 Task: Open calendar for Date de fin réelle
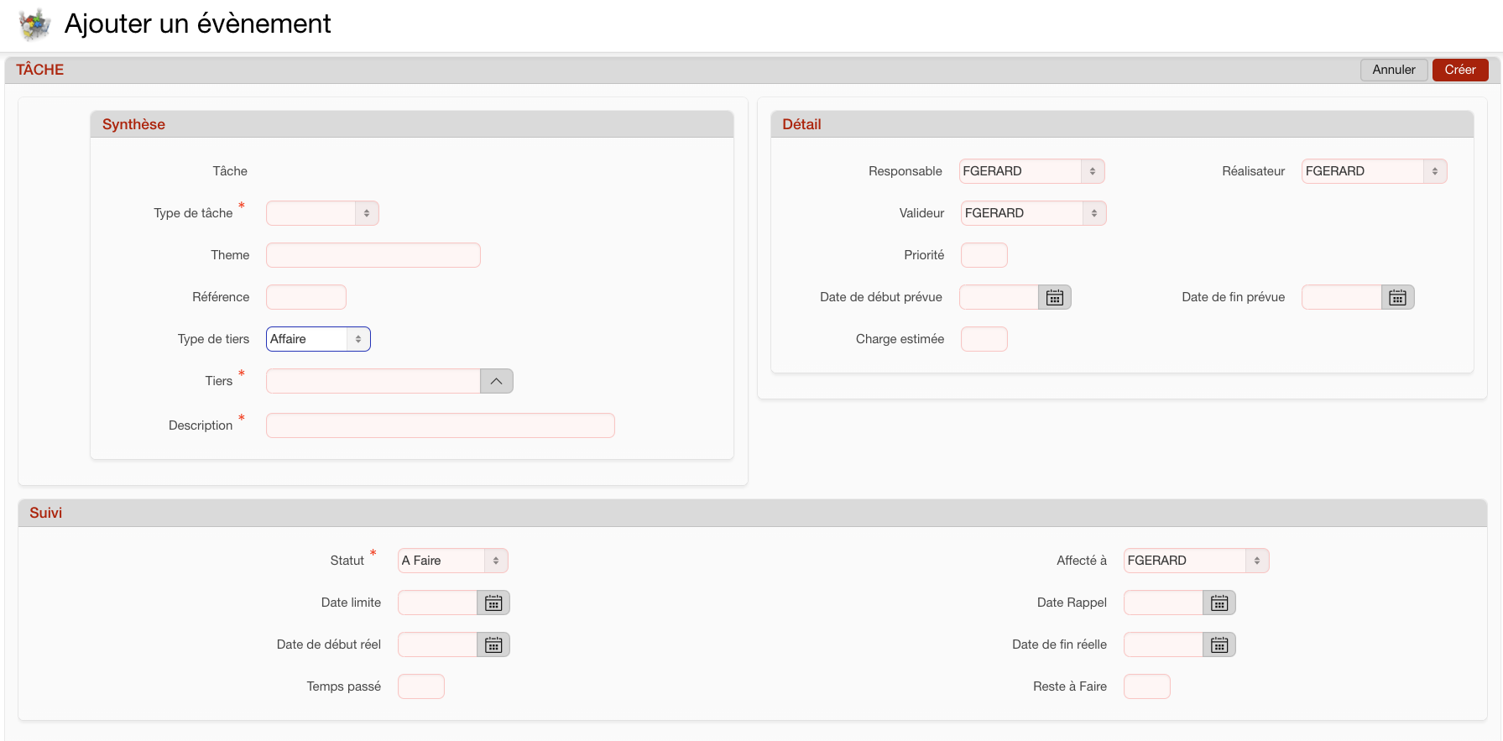1219,644
